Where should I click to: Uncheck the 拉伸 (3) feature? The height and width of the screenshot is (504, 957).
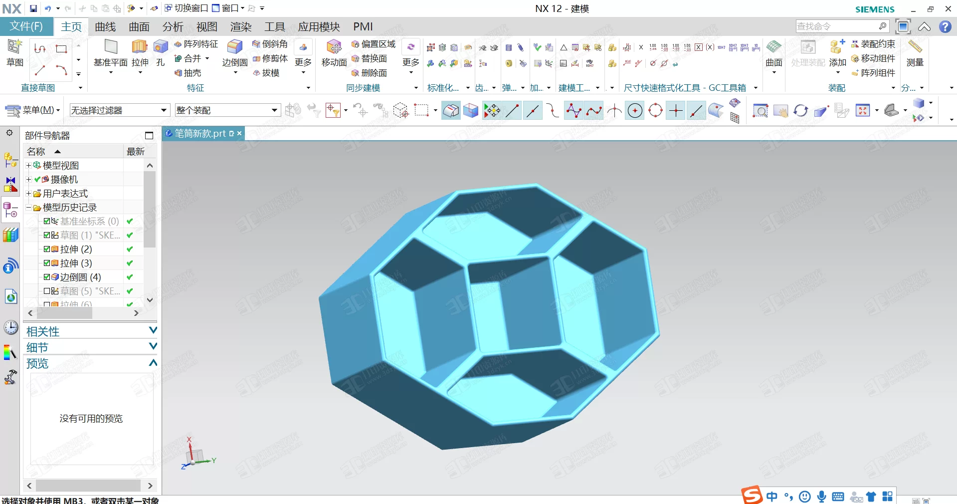click(x=47, y=263)
